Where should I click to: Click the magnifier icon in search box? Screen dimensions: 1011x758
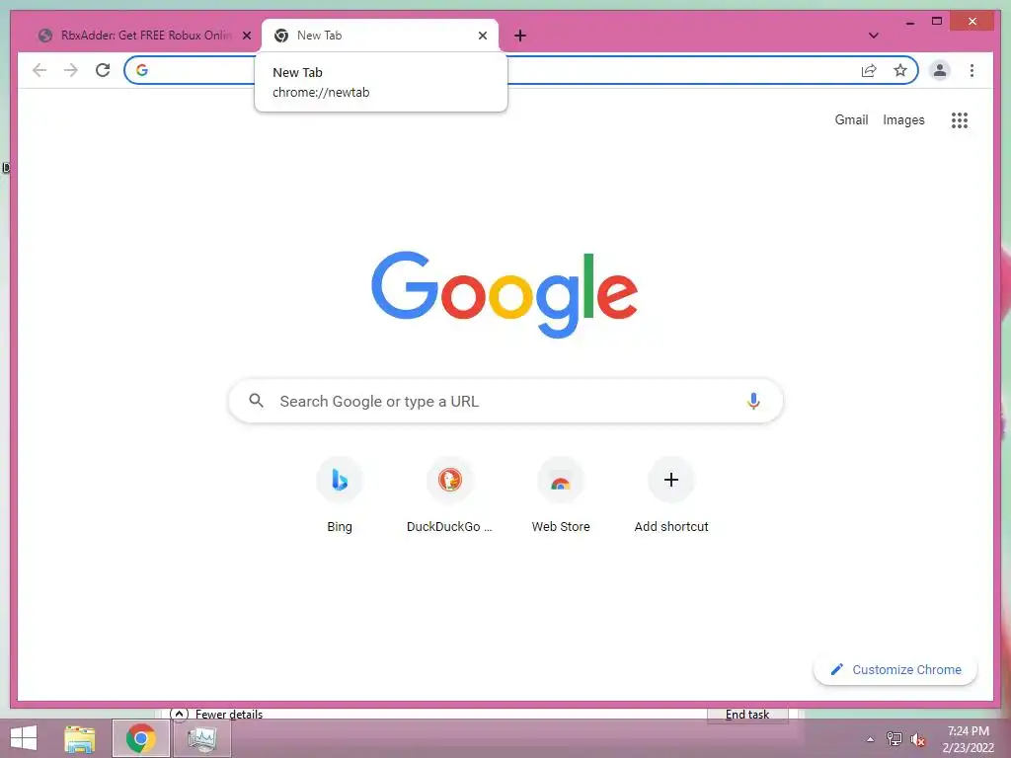point(256,401)
